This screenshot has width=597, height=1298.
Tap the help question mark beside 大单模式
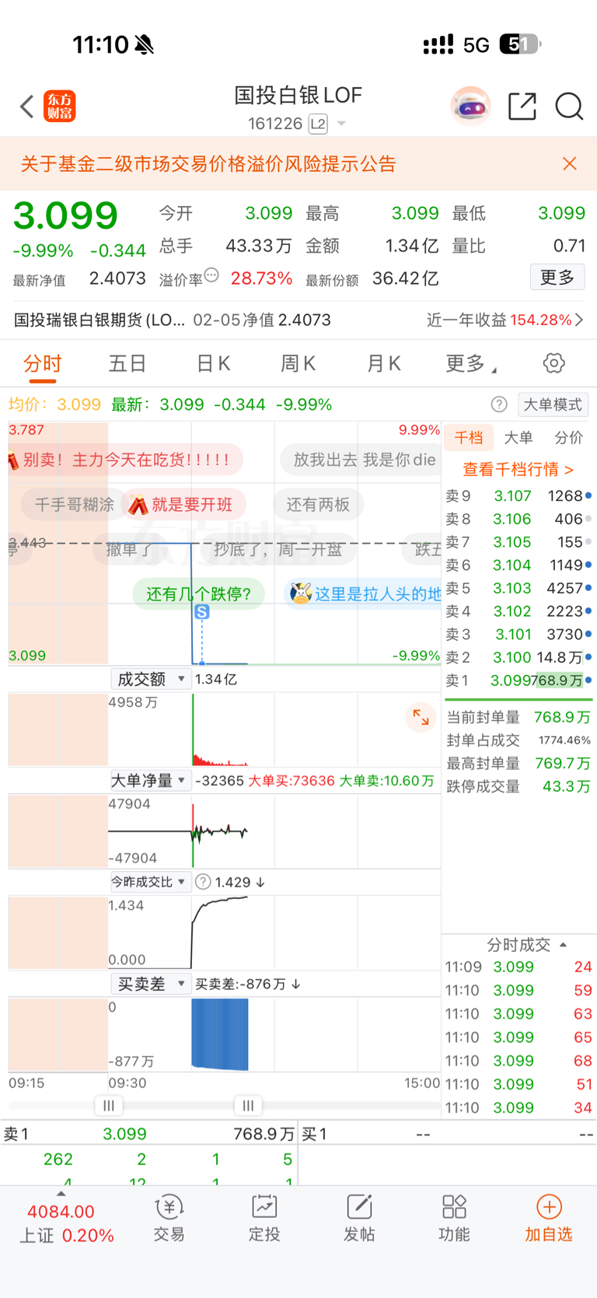(x=499, y=404)
